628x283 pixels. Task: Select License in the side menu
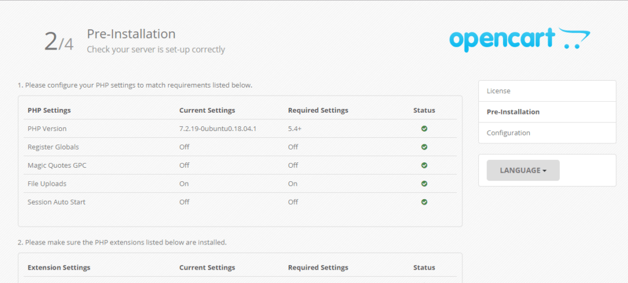point(499,91)
